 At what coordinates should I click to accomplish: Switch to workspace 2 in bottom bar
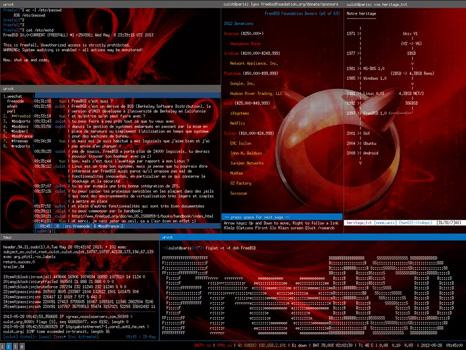pyautogui.click(x=9, y=346)
